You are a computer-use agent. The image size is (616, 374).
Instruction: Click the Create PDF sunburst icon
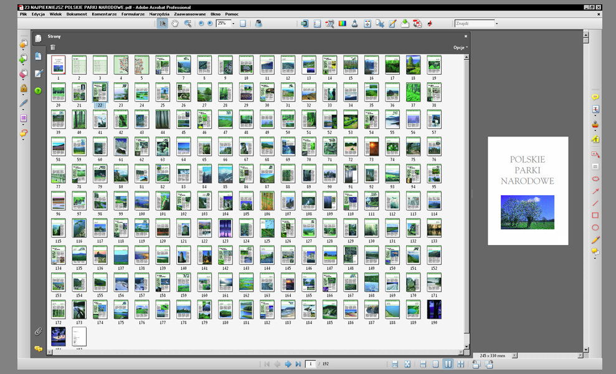point(23,44)
